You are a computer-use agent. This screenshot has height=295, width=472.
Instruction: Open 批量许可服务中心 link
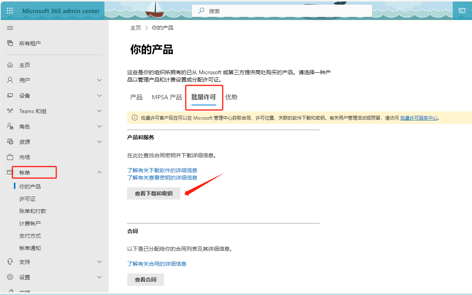[x=419, y=118]
